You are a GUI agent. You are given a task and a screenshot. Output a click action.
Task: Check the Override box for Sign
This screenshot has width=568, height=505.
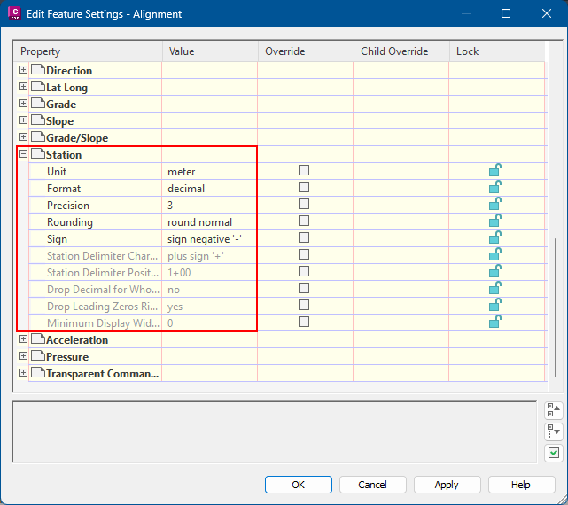pyautogui.click(x=304, y=237)
